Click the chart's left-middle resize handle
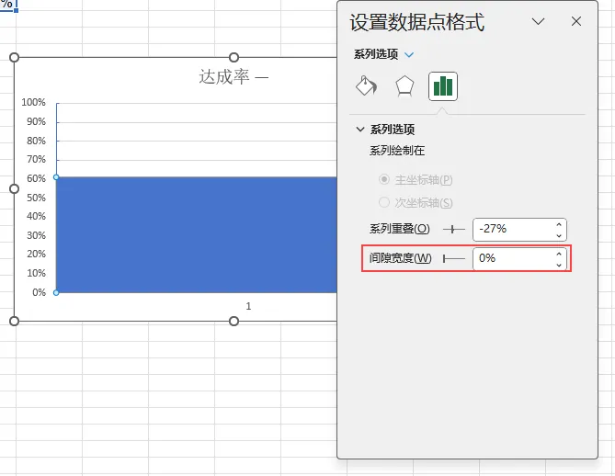Viewport: 615px width, 476px height. click(x=14, y=189)
